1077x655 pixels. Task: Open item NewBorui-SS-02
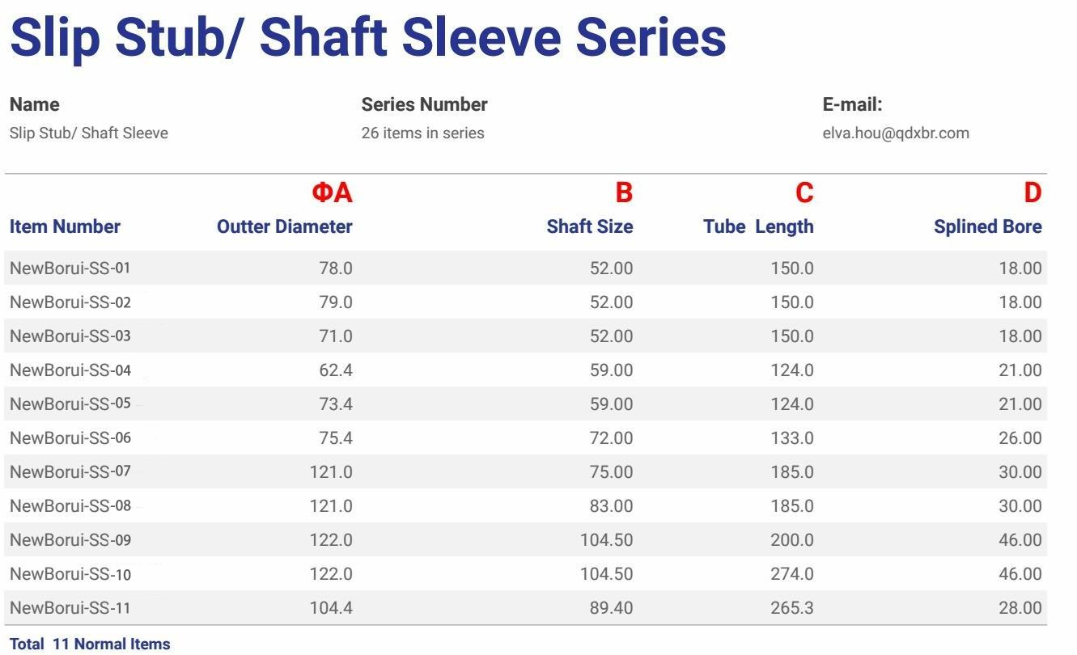pos(70,302)
